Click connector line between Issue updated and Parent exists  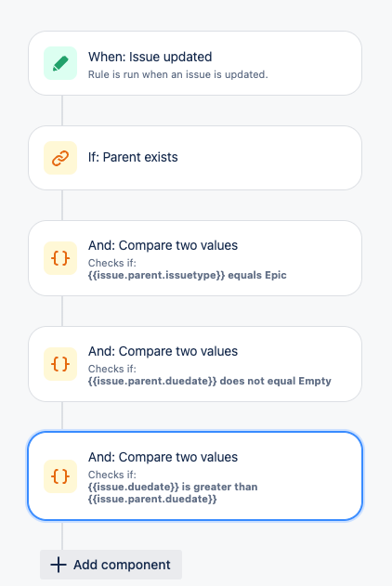(62, 111)
